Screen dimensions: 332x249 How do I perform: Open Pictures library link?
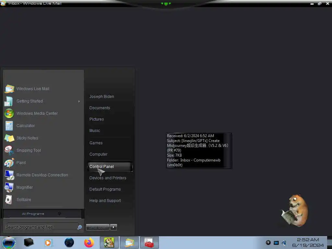click(x=97, y=119)
